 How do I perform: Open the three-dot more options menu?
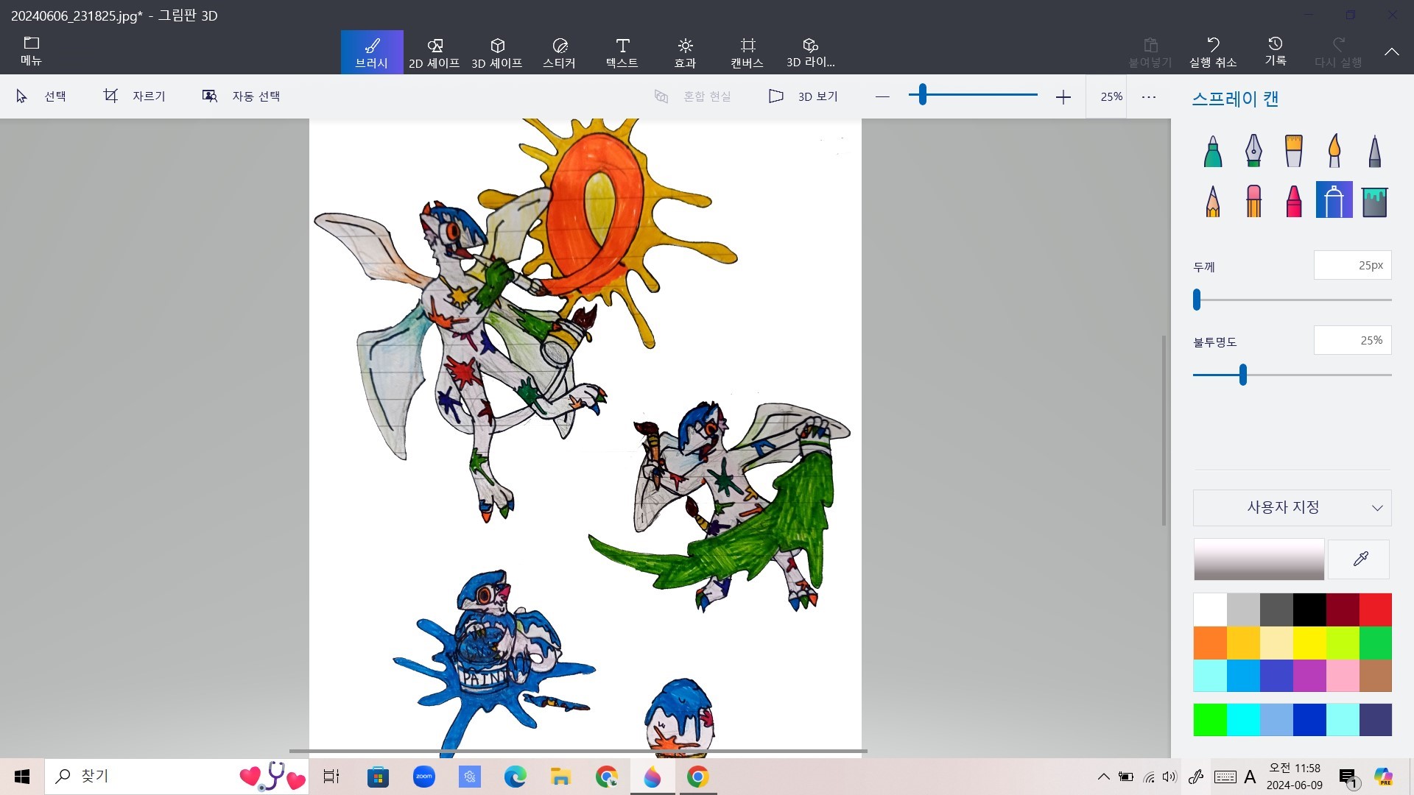coord(1148,96)
